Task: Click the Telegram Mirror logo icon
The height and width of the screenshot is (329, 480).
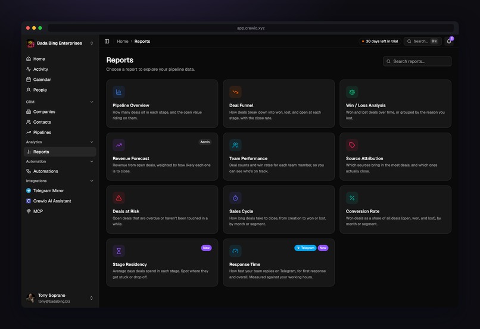Action: (29, 190)
